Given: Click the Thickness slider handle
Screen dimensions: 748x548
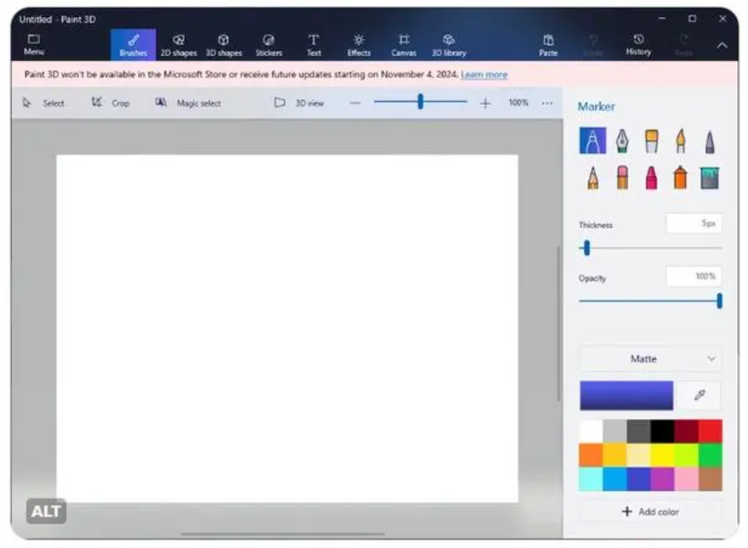Looking at the screenshot, I should tap(587, 248).
